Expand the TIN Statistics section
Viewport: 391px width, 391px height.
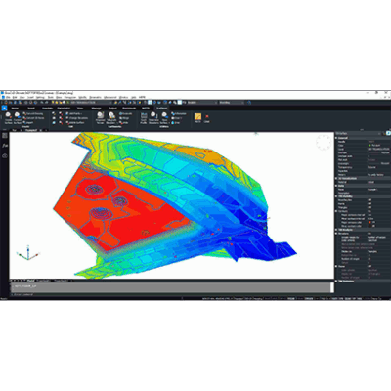[336, 281]
